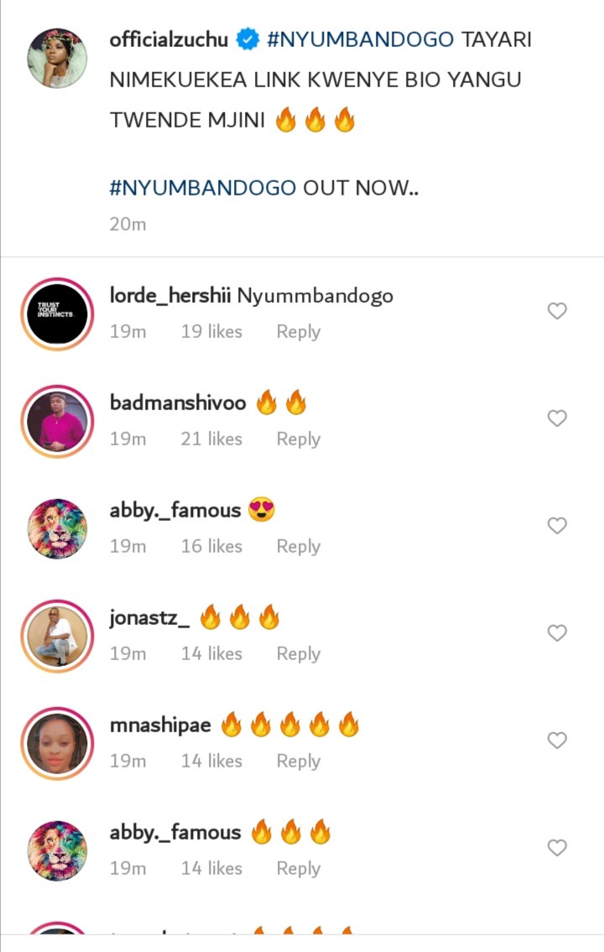Viewport: 604px width, 952px height.
Task: Tap heart next to badmanshivoo's comment
Action: [x=557, y=419]
